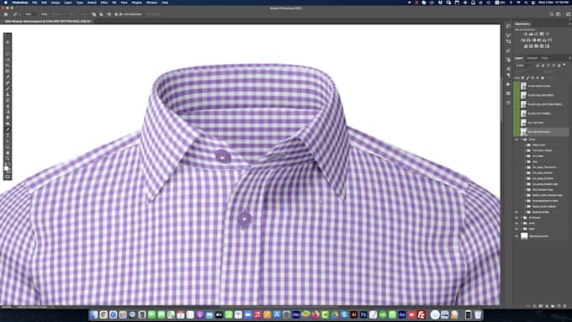Click Lock image pixels brush icon
The width and height of the screenshot is (572, 322).
[527, 77]
